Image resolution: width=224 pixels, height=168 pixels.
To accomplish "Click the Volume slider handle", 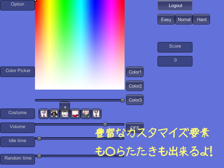I will tap(105, 125).
